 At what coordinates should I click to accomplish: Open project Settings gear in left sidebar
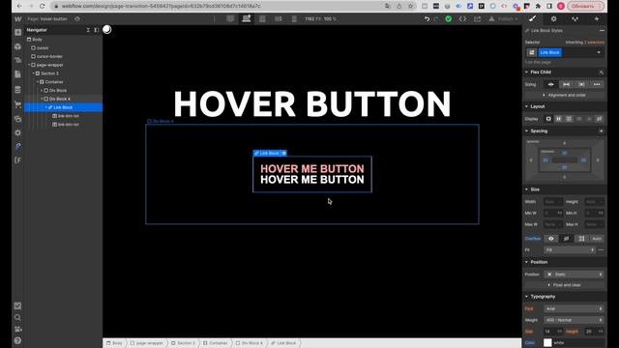tap(18, 133)
